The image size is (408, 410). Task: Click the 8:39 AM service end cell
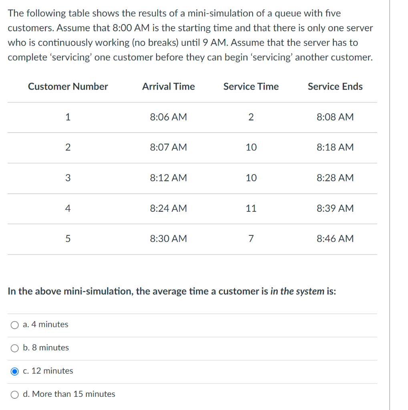(335, 208)
